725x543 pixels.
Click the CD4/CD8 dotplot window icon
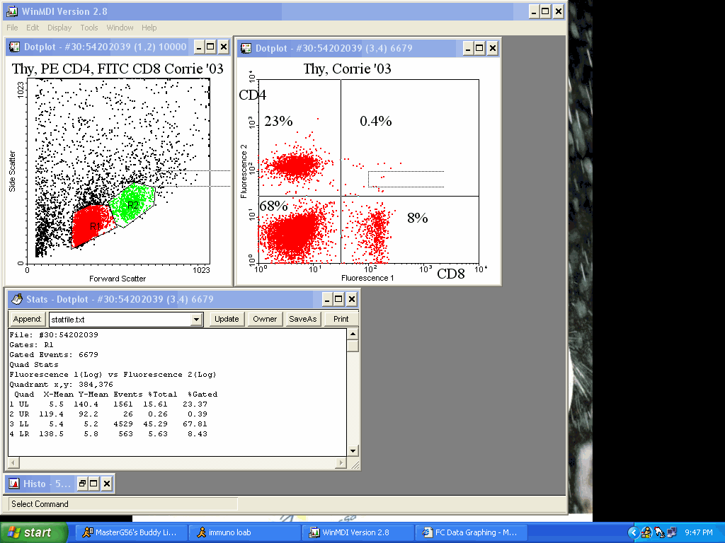[246, 48]
